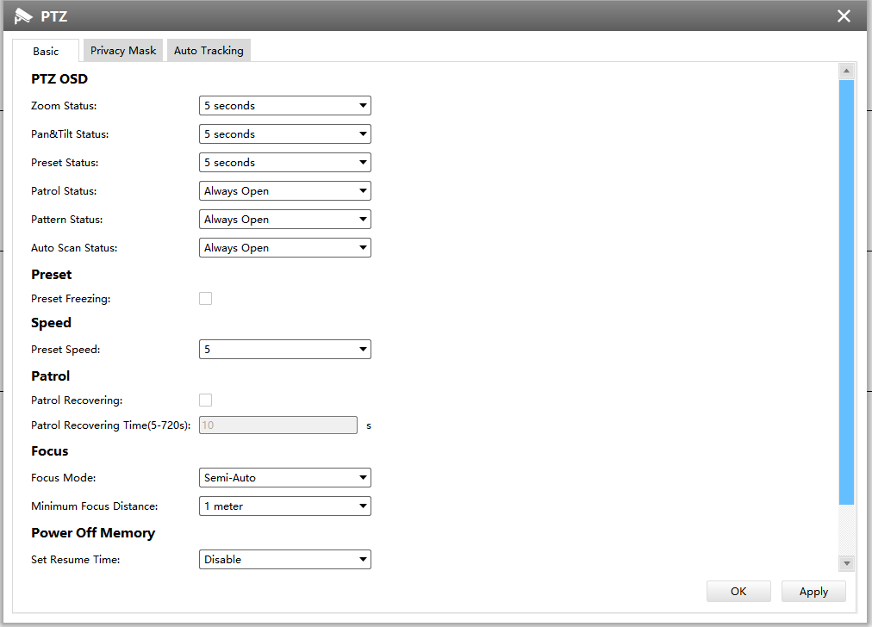The image size is (872, 627).
Task: Click the Apply button
Action: coord(813,591)
